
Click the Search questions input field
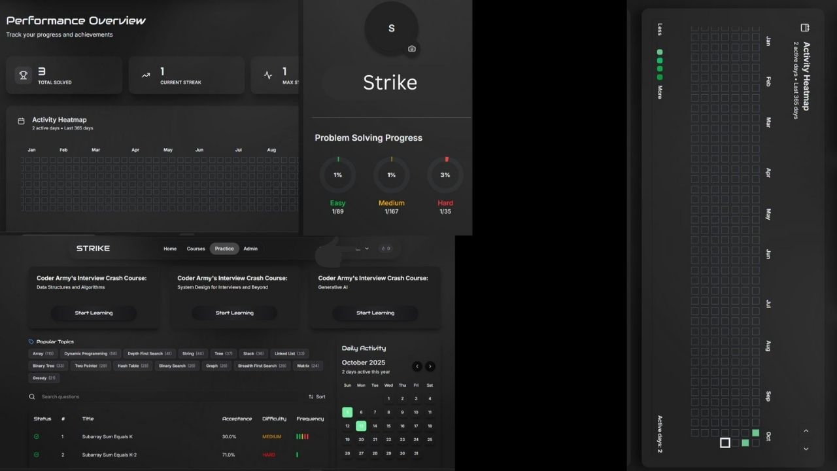click(163, 396)
